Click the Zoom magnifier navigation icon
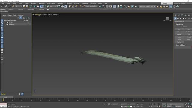Viewport: 192px width, 108px height. click(186, 104)
